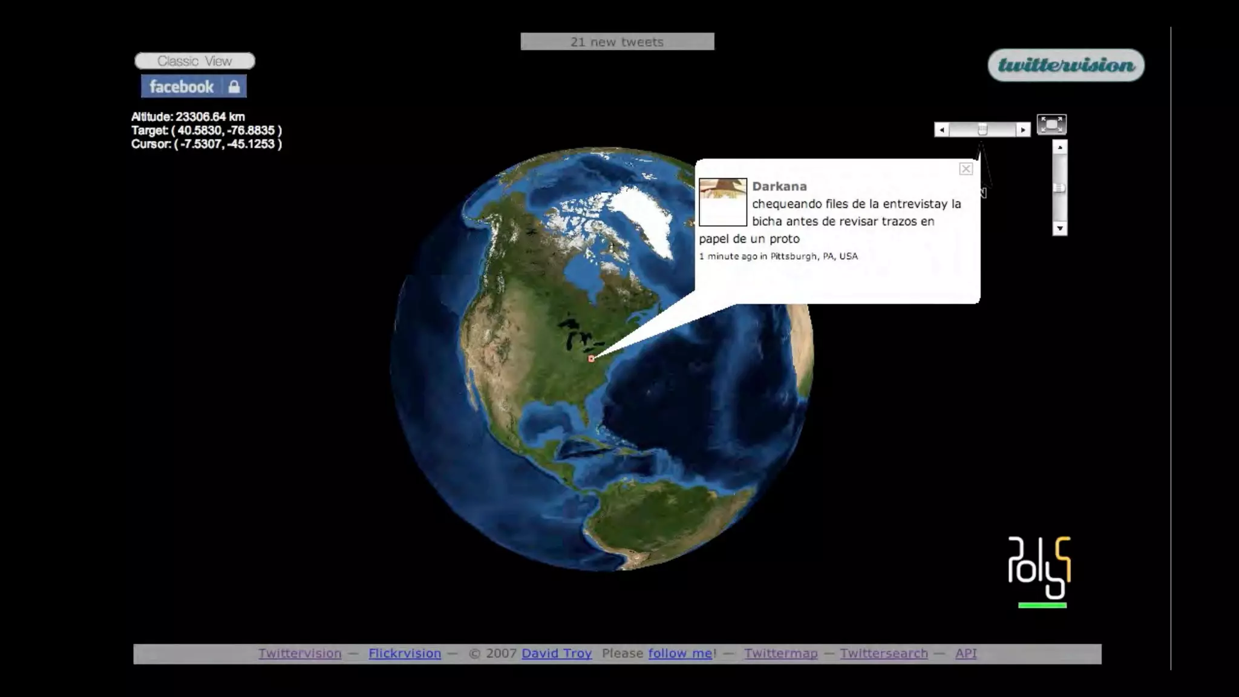Image resolution: width=1239 pixels, height=697 pixels.
Task: Click down arrow of vertical slider
Action: click(1059, 229)
